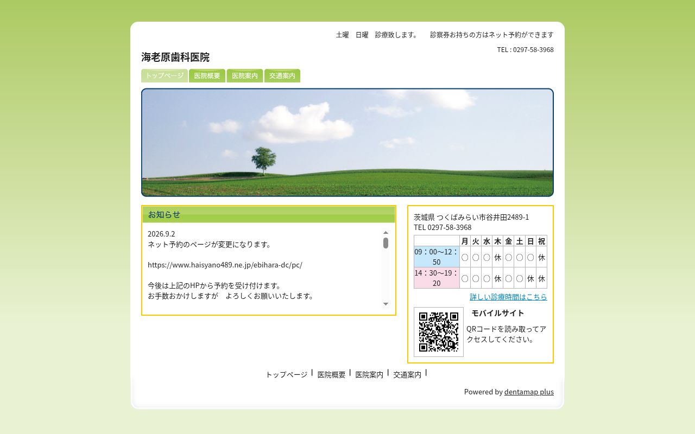Open the footer 医院案内 link
695x434 pixels.
click(369, 374)
